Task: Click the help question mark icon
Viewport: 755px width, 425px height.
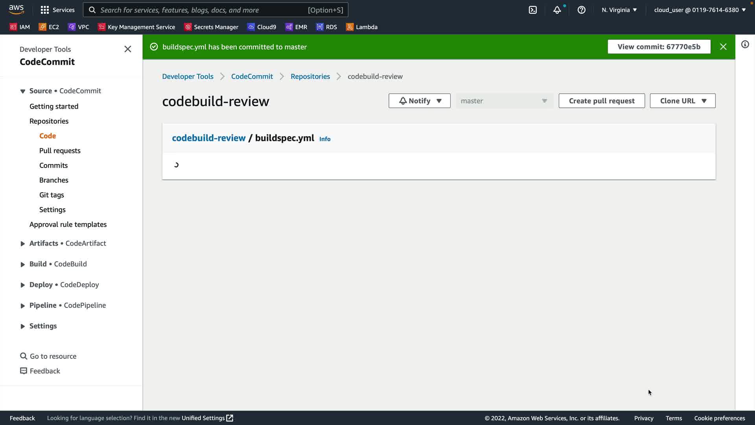Action: (x=581, y=10)
